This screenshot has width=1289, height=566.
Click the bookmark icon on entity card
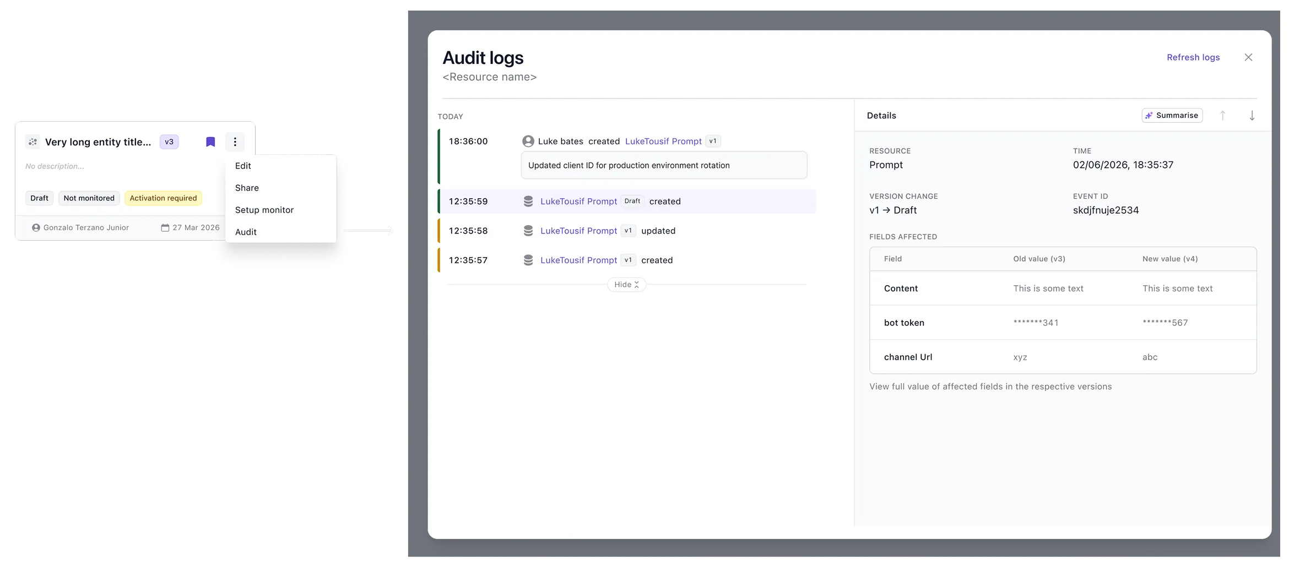pyautogui.click(x=210, y=142)
